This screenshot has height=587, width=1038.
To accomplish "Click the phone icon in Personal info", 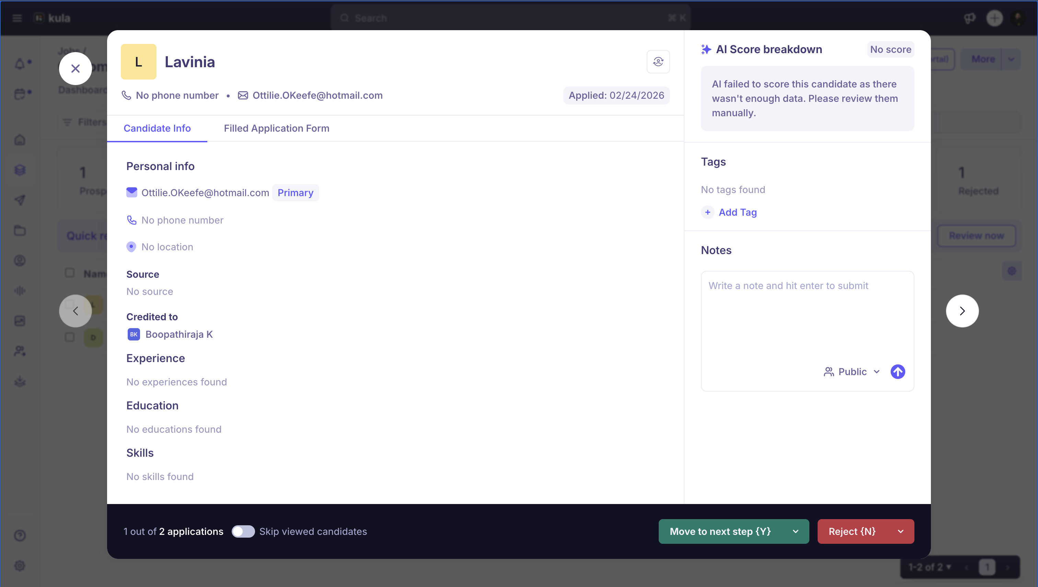I will coord(131,220).
